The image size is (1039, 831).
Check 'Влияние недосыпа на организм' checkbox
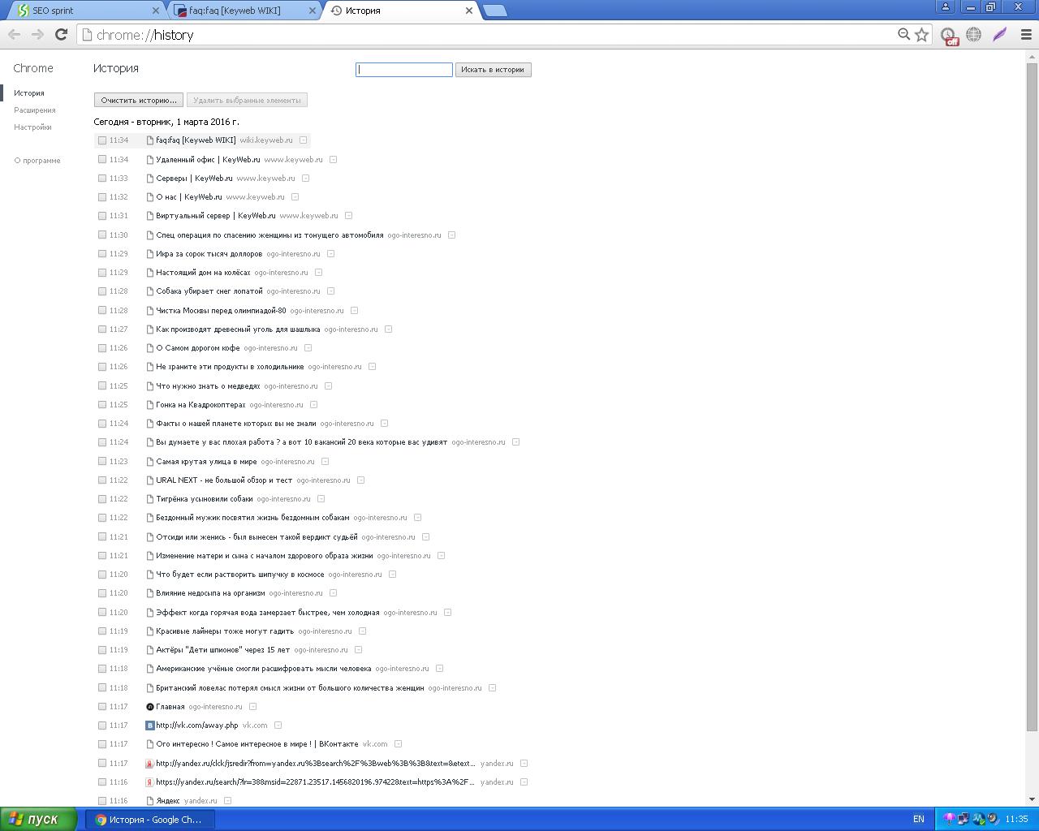[x=102, y=593]
